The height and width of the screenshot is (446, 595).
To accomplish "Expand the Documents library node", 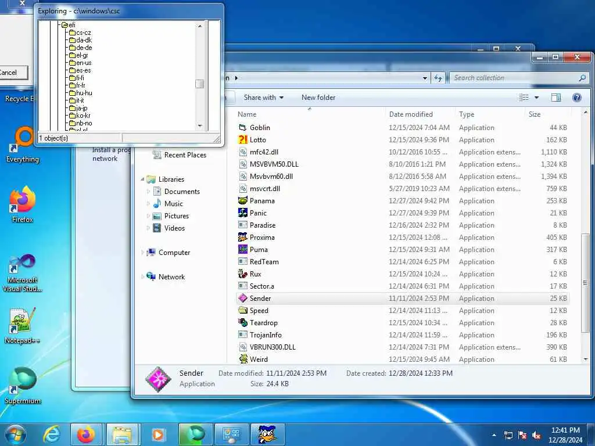I will [148, 191].
